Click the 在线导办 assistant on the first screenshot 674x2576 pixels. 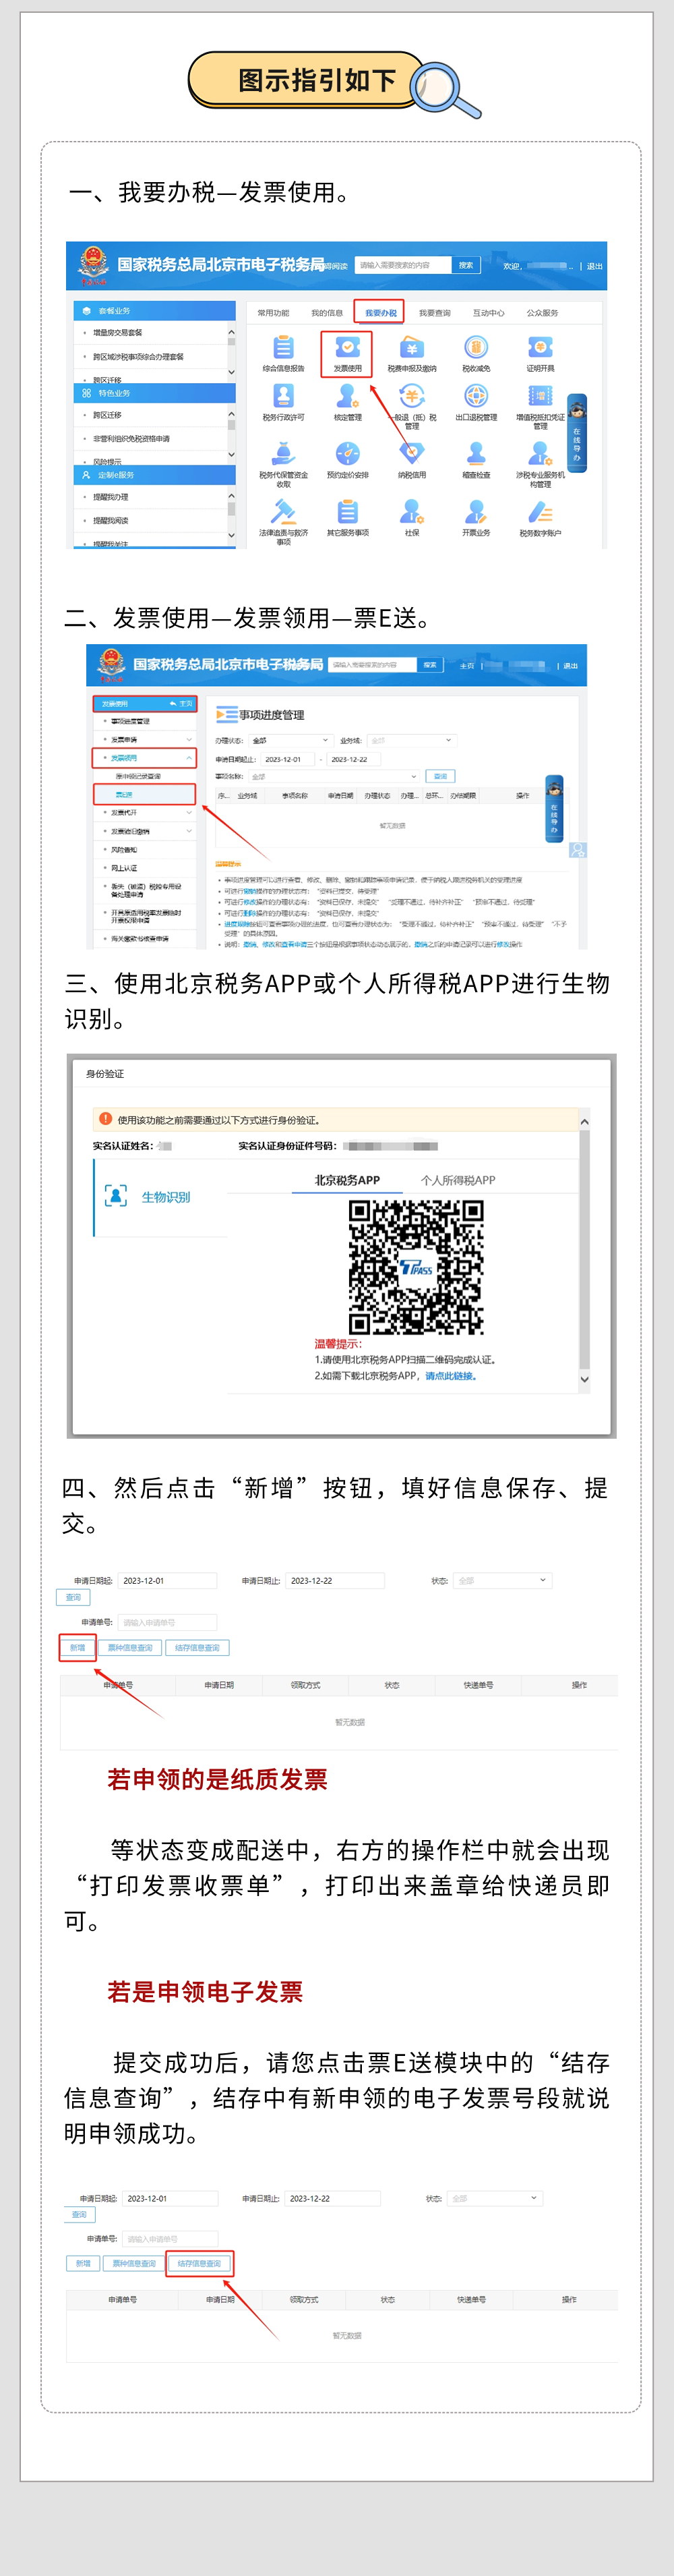pyautogui.click(x=577, y=434)
